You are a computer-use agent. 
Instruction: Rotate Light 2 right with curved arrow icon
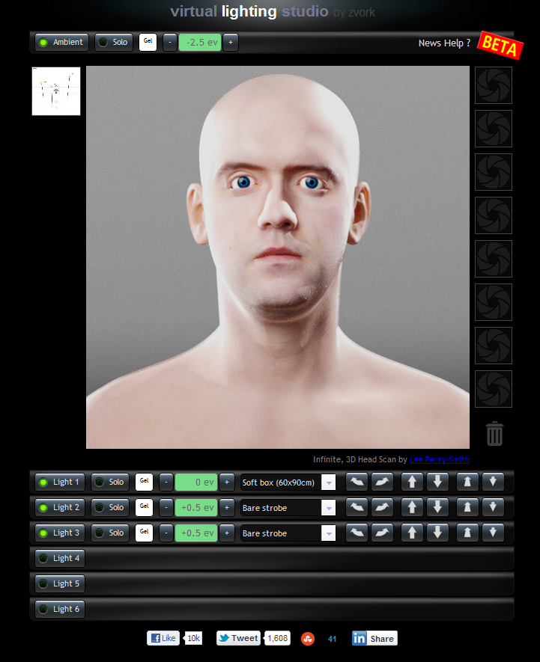pyautogui.click(x=382, y=508)
